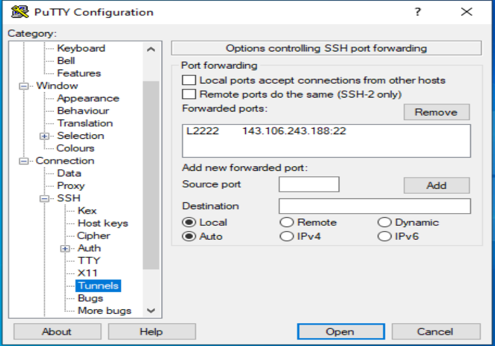Open the X11 category
Viewport: 495px width, 346px height.
[88, 273]
